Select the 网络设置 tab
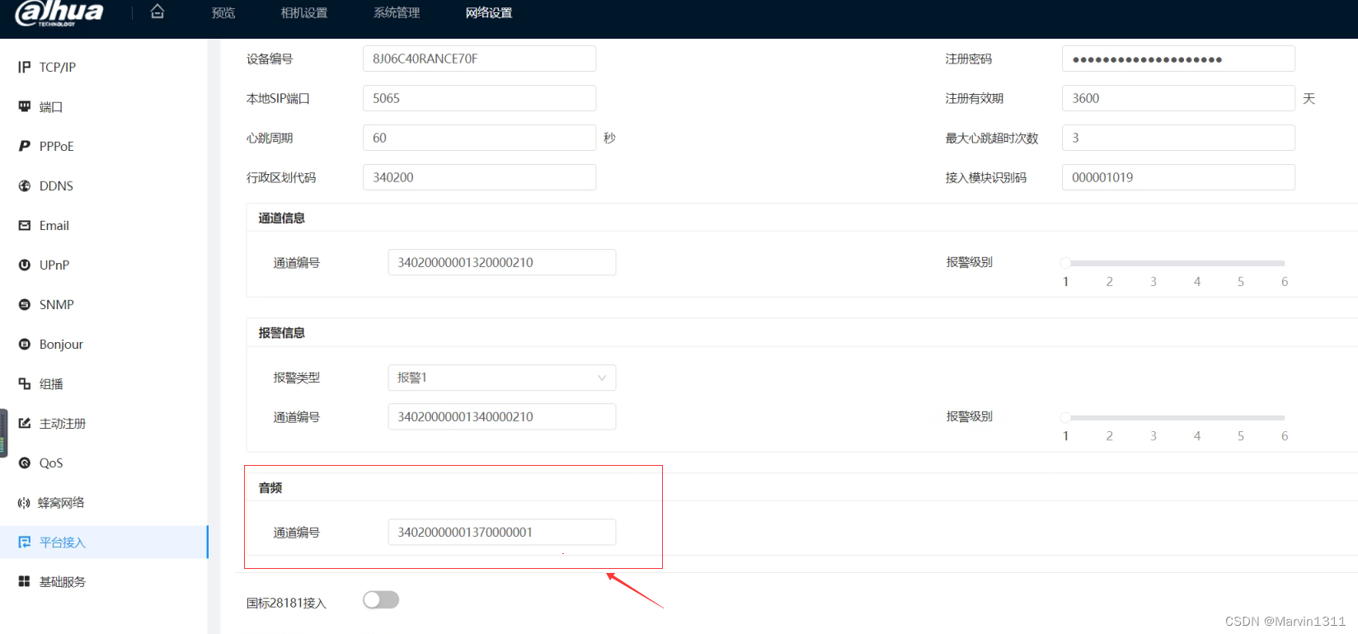 489,13
